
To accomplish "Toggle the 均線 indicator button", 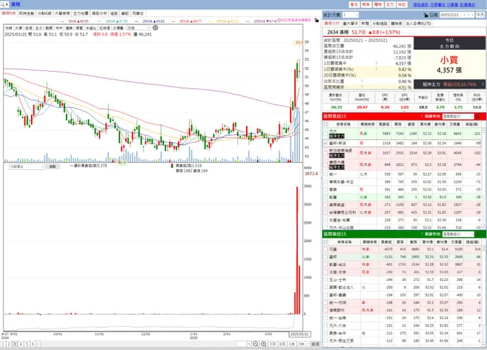I will pos(9,28).
